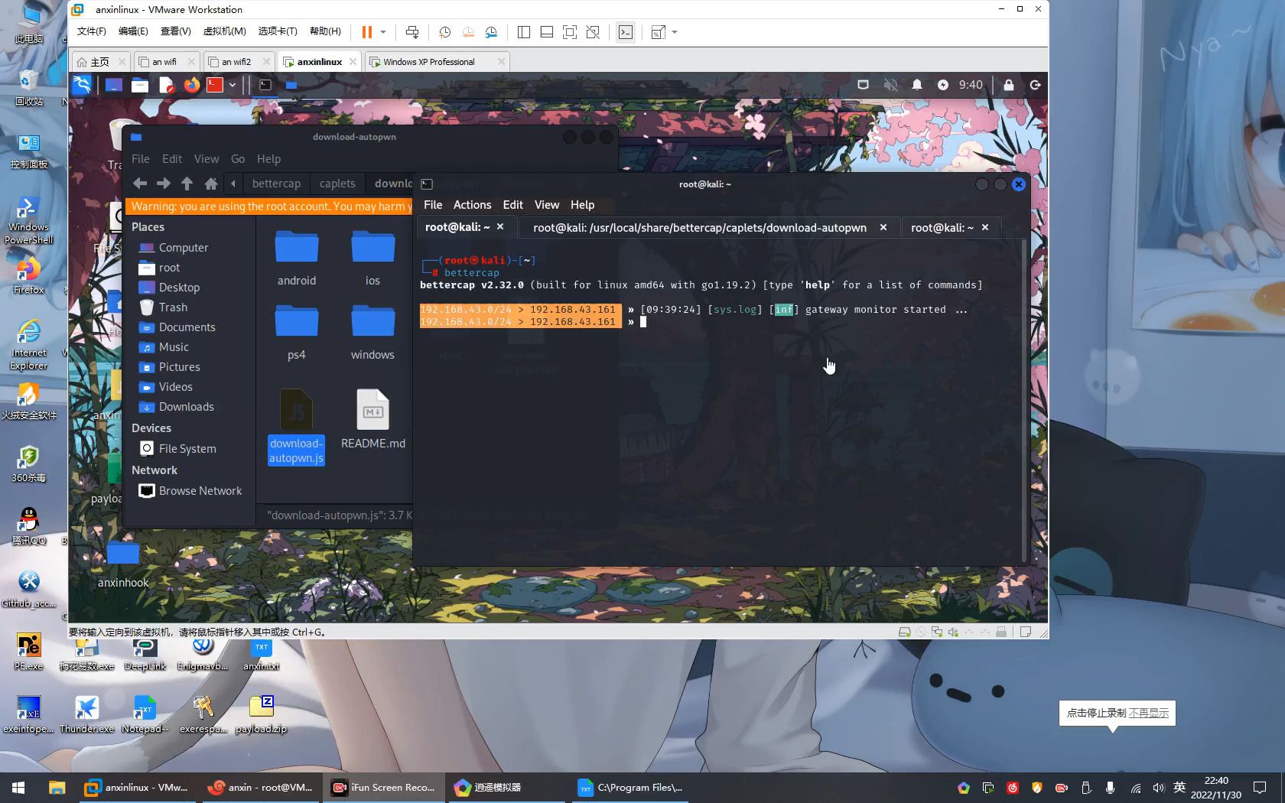The image size is (1285, 803).
Task: Click the '不再显示' link in the recording tooltip
Action: click(1149, 713)
